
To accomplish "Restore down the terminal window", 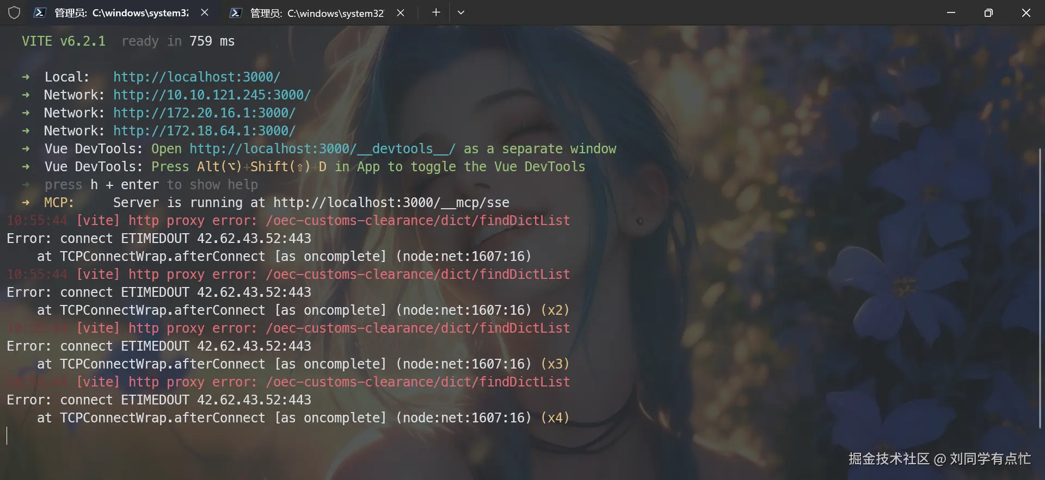I will pos(988,13).
